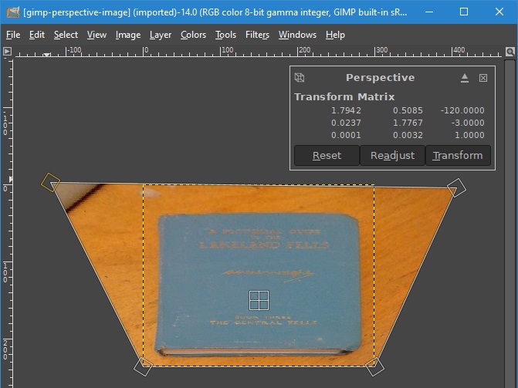
Task: Open the Windows menu
Action: (x=297, y=35)
